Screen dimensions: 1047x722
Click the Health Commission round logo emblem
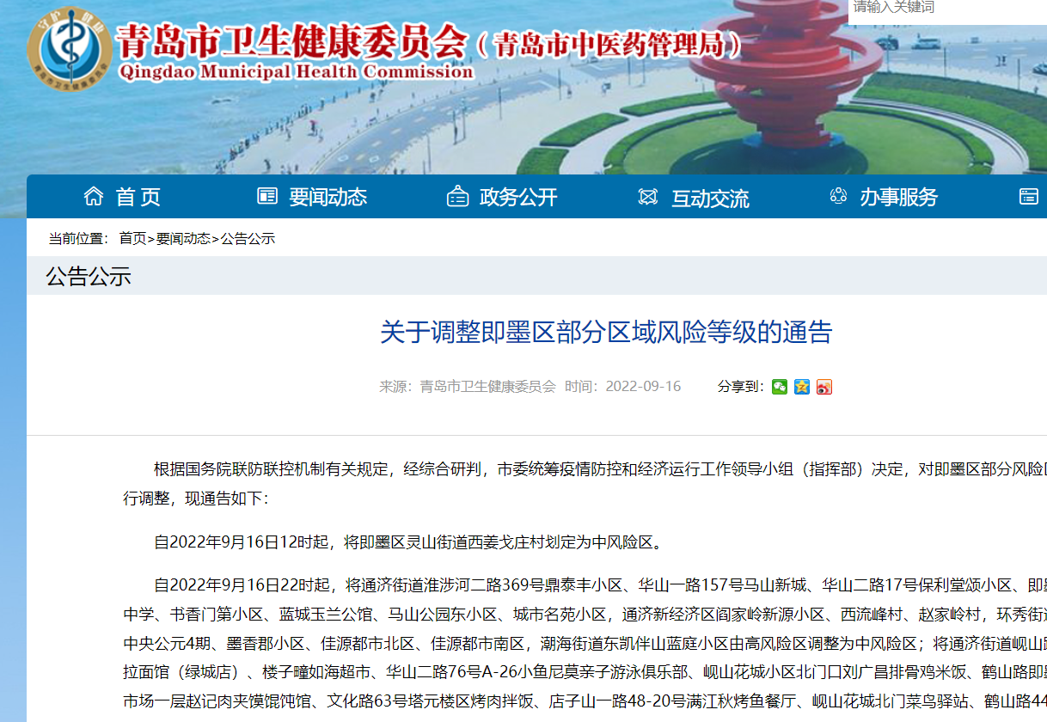point(70,48)
